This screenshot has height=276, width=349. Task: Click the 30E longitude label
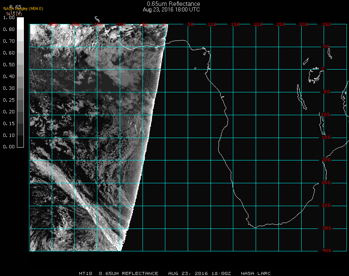303,24
